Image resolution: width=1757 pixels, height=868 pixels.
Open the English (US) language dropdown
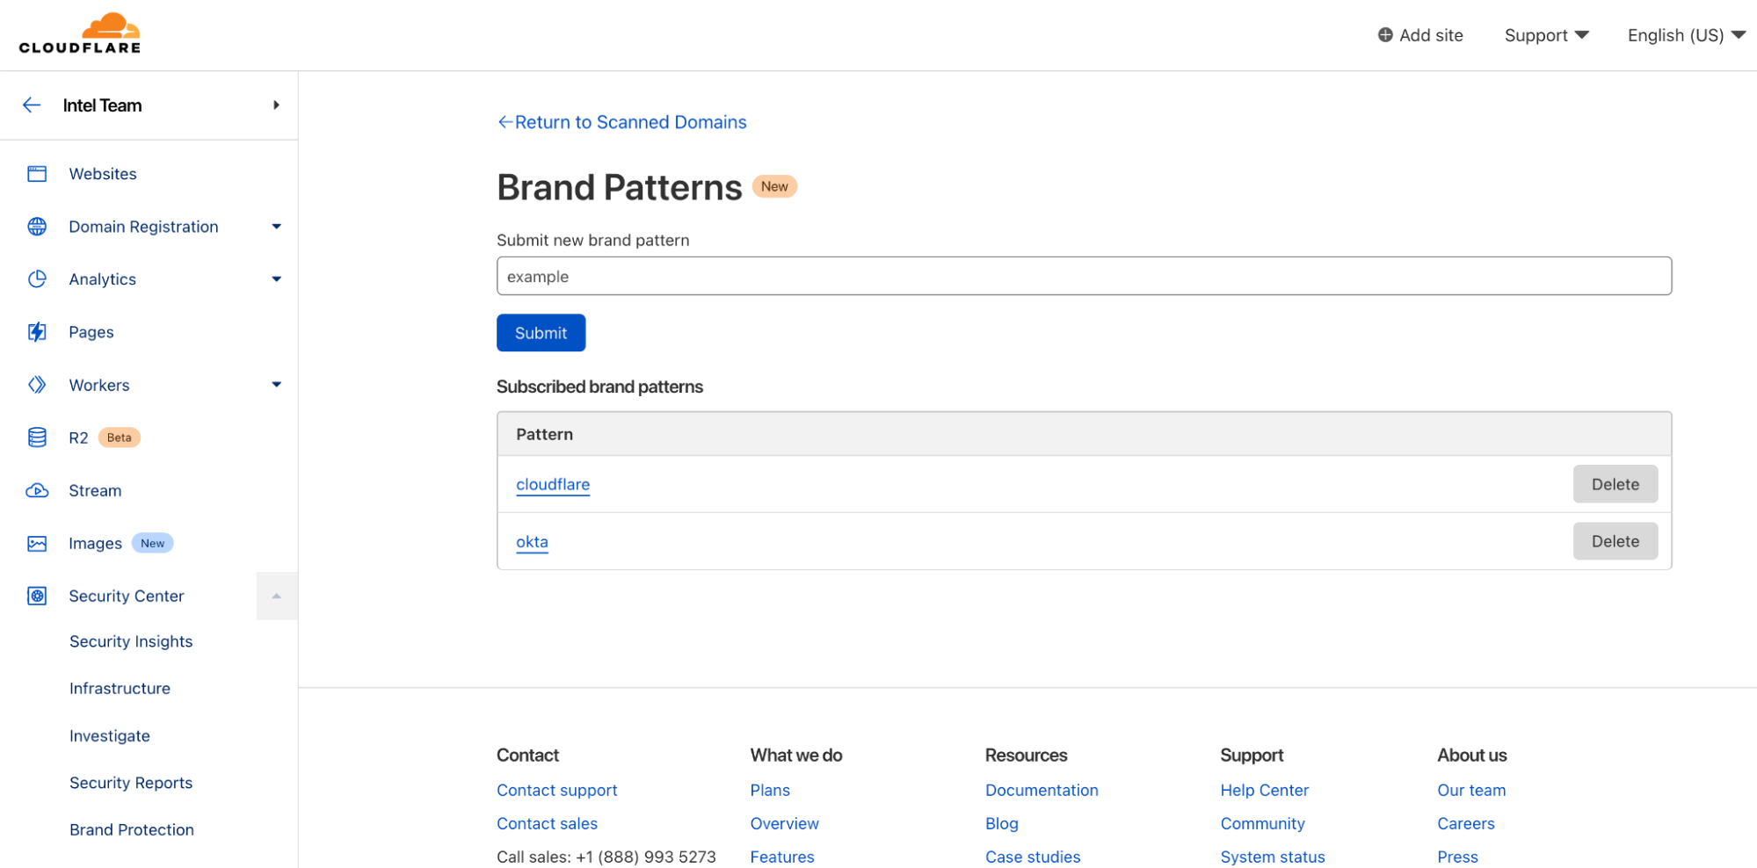coord(1685,35)
